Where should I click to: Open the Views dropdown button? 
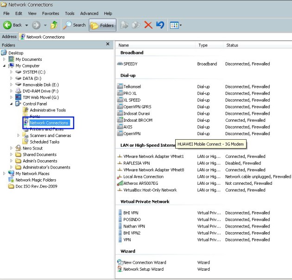[176, 25]
